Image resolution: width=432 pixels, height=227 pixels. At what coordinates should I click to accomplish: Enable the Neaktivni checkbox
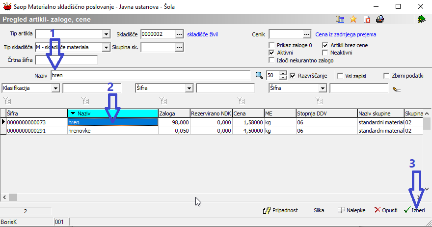(x=325, y=53)
